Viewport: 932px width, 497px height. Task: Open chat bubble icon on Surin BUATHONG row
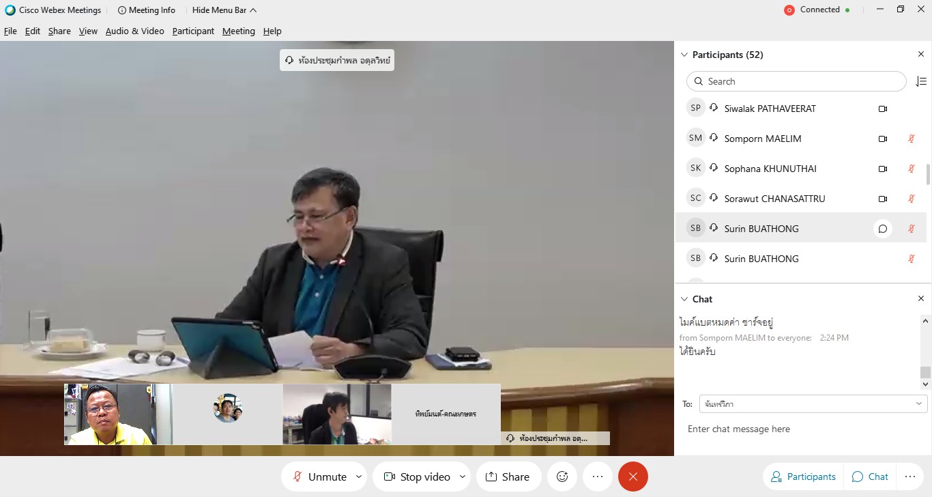(x=883, y=229)
